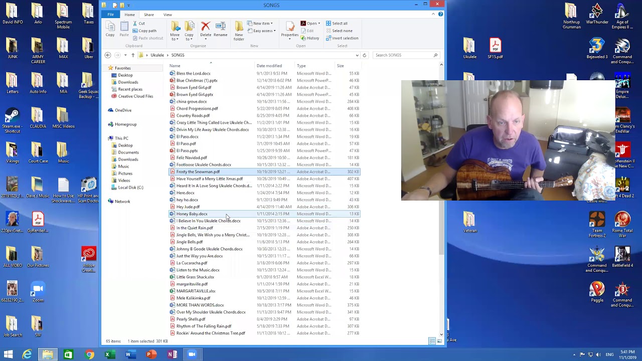The height and width of the screenshot is (361, 642).
Task: Open the Move to button
Action: tap(175, 31)
